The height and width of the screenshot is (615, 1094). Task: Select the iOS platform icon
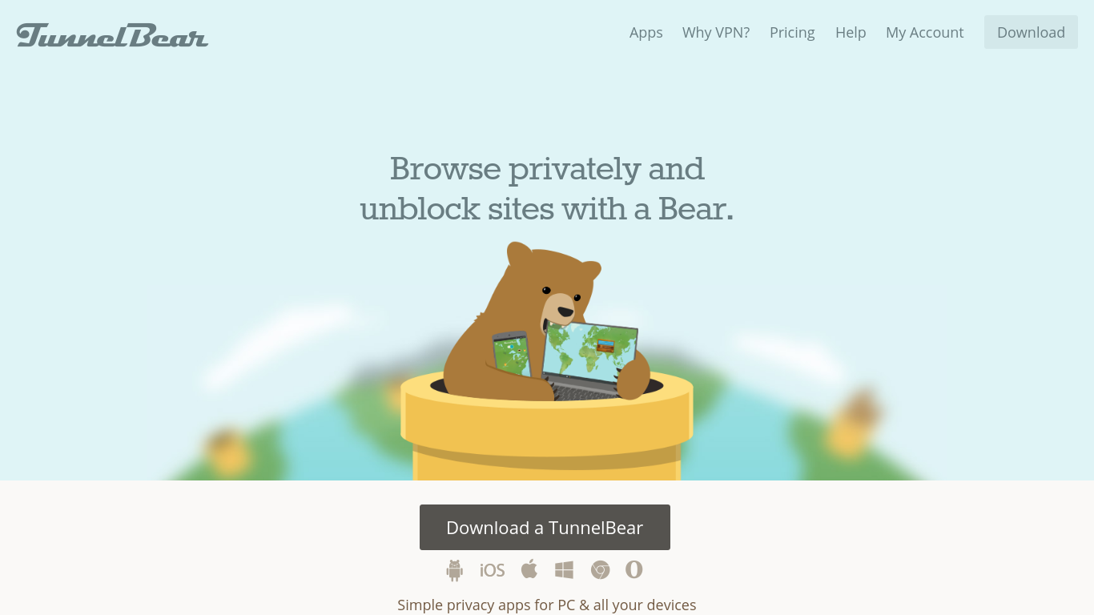492,570
